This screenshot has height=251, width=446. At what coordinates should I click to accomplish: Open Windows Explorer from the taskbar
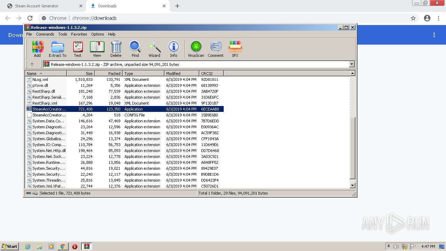click(39, 246)
